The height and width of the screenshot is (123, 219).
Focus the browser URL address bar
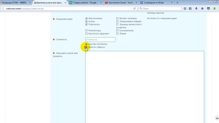(68, 9)
